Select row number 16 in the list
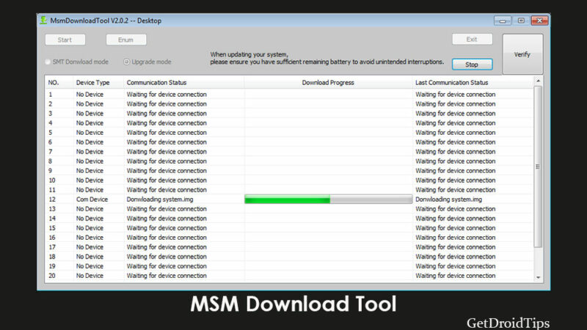 point(52,238)
